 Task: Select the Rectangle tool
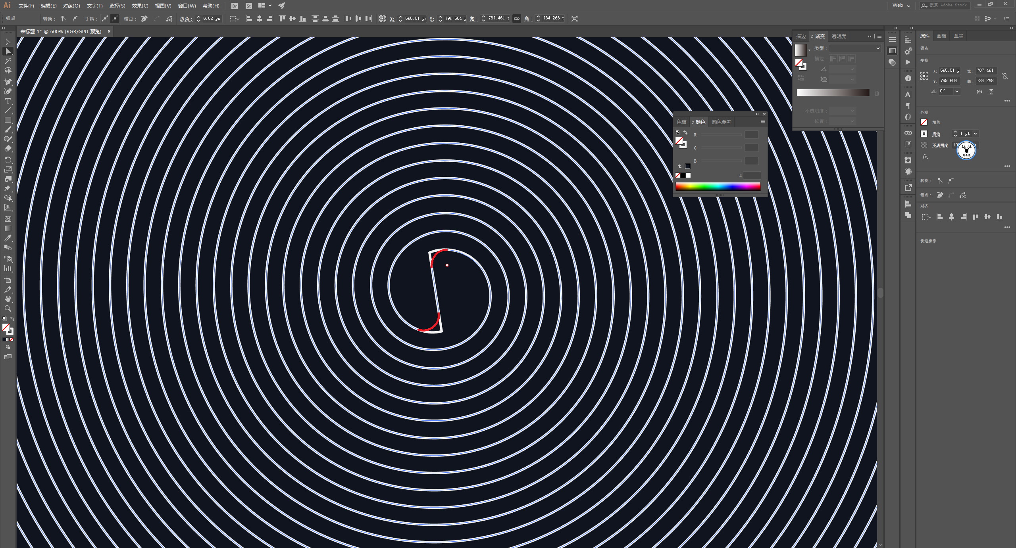8,120
